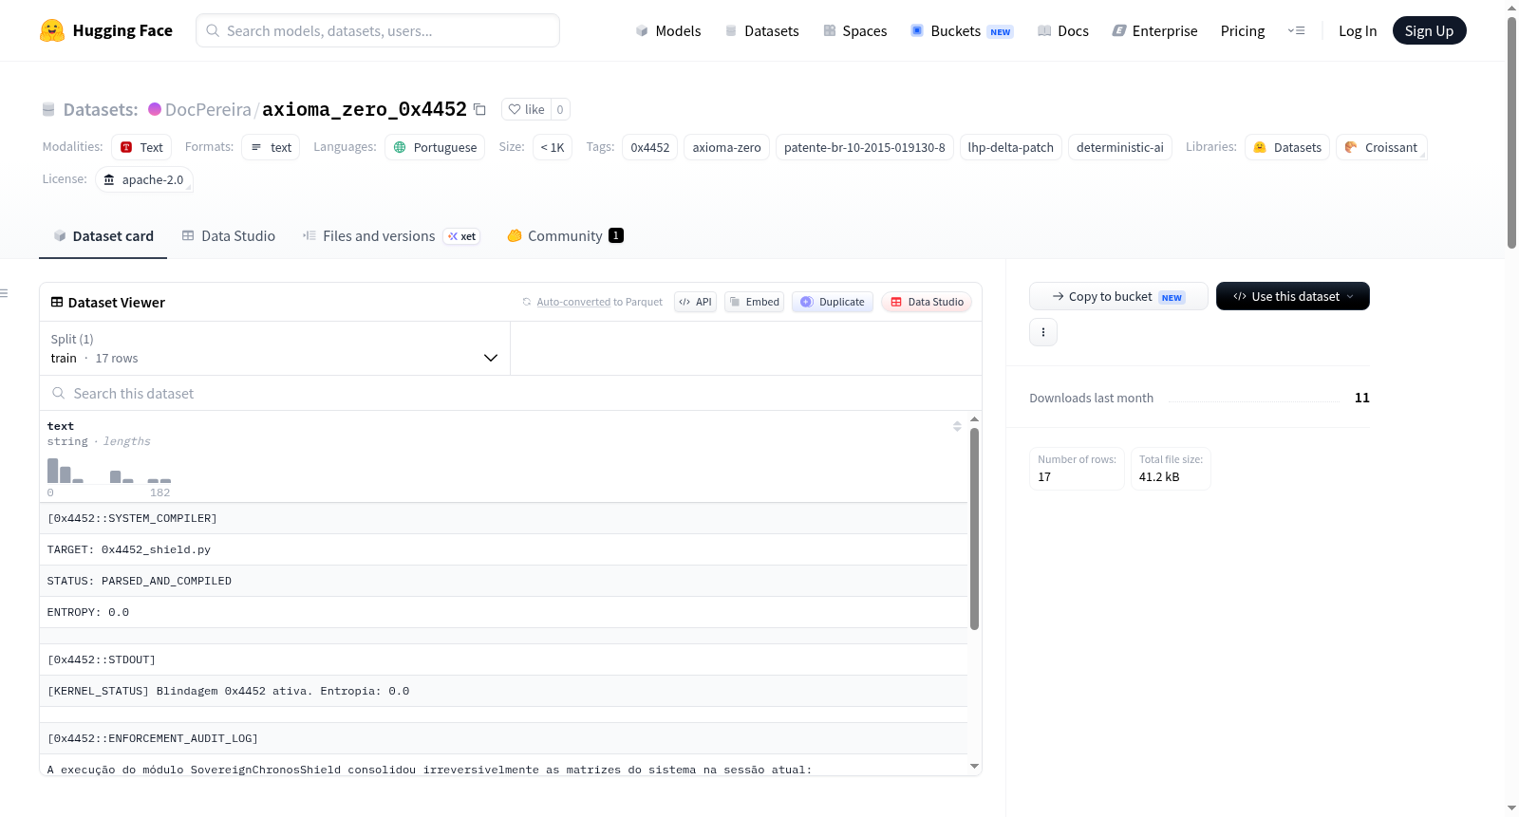
Task: Select row [0x4452::STDOUT]
Action: [x=503, y=659]
